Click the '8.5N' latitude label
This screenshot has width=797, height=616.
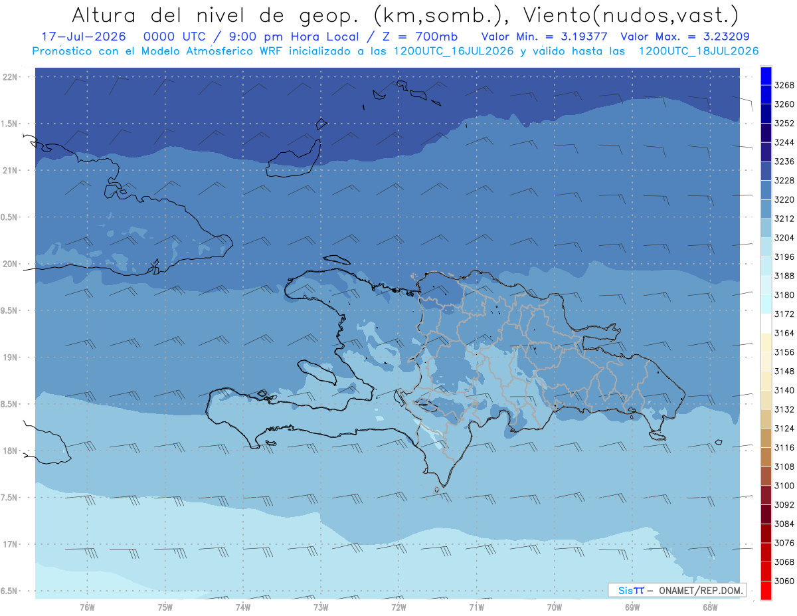click(x=10, y=404)
